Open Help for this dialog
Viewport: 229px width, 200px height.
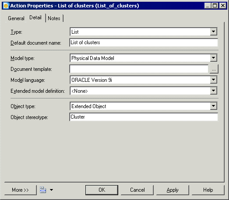[208, 190]
